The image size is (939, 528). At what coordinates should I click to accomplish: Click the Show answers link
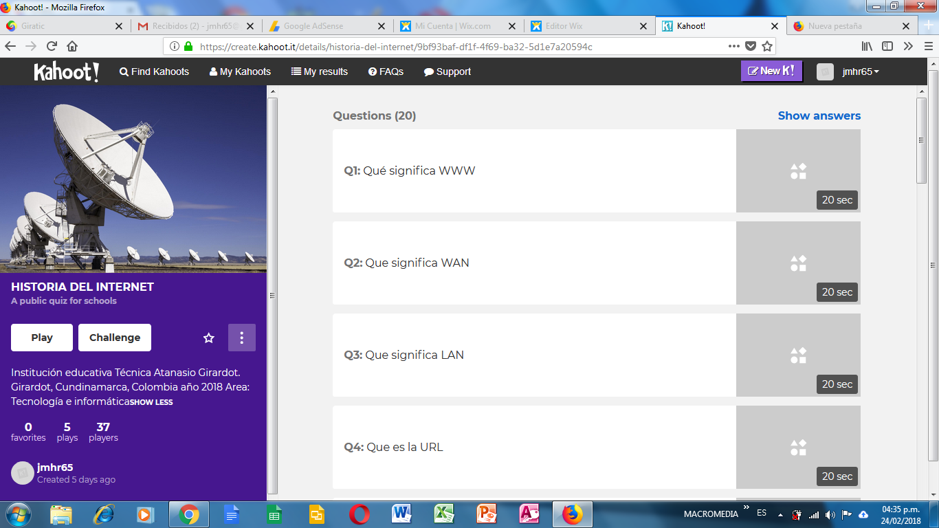(819, 115)
